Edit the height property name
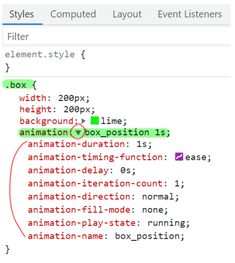Screen dimensions: 235x263 pos(35,109)
